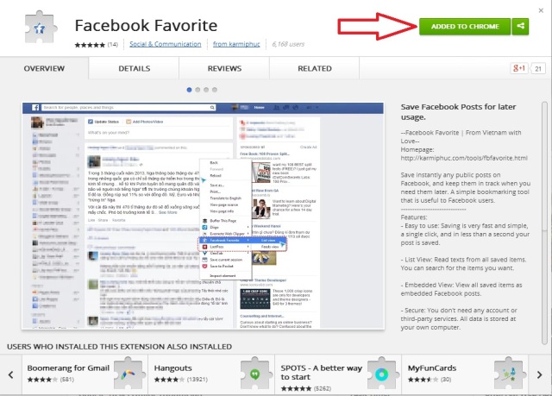The width and height of the screenshot is (552, 396).
Task: Close the extension detail dialog
Action: tap(541, 10)
